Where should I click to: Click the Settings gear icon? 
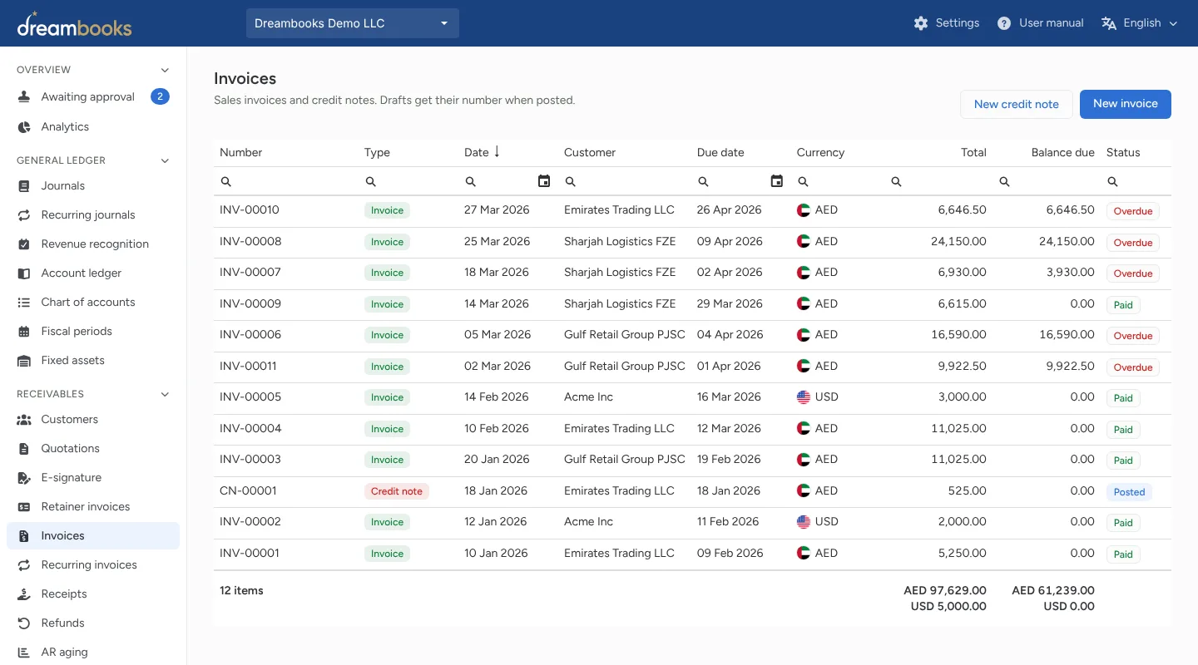pyautogui.click(x=921, y=23)
